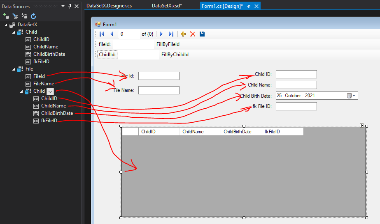
Task: Open Data Sources window position dropdown
Action: pos(63,6)
